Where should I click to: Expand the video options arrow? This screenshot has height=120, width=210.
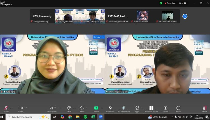[26, 108]
